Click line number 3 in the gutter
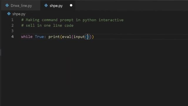This screenshot has width=188, height=106. click(12, 31)
